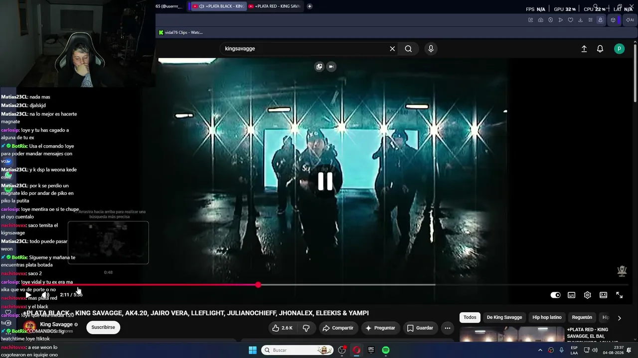This screenshot has height=358, width=638.
Task: Open browser profile icon
Action: point(600,20)
